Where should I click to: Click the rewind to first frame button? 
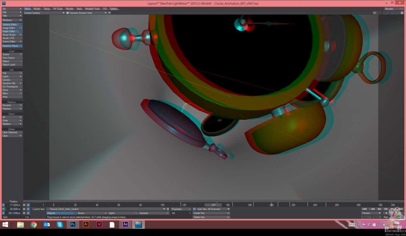[x=364, y=209]
